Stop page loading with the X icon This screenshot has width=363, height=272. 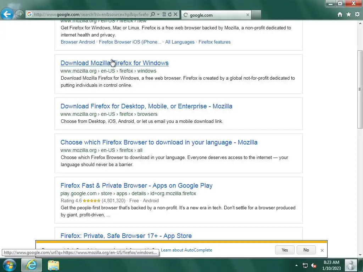coord(175,14)
